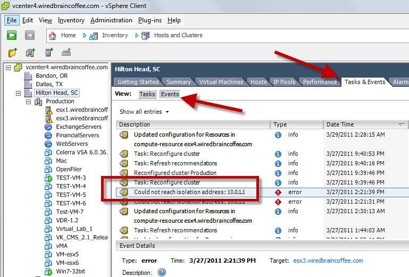
Task: Open the Inventory menu
Action: pos(71,20)
